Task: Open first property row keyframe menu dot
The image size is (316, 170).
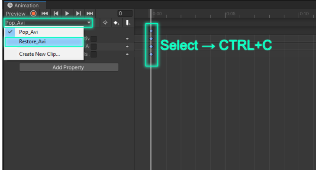Action: (x=127, y=38)
